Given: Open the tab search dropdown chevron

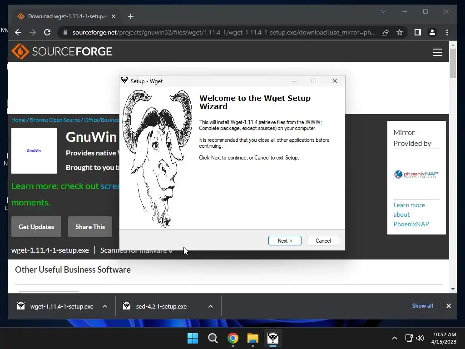Looking at the screenshot, I should (383, 11).
